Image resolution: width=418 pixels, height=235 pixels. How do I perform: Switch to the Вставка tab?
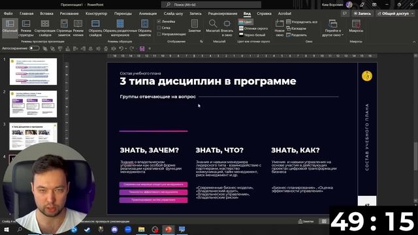pos(46,13)
